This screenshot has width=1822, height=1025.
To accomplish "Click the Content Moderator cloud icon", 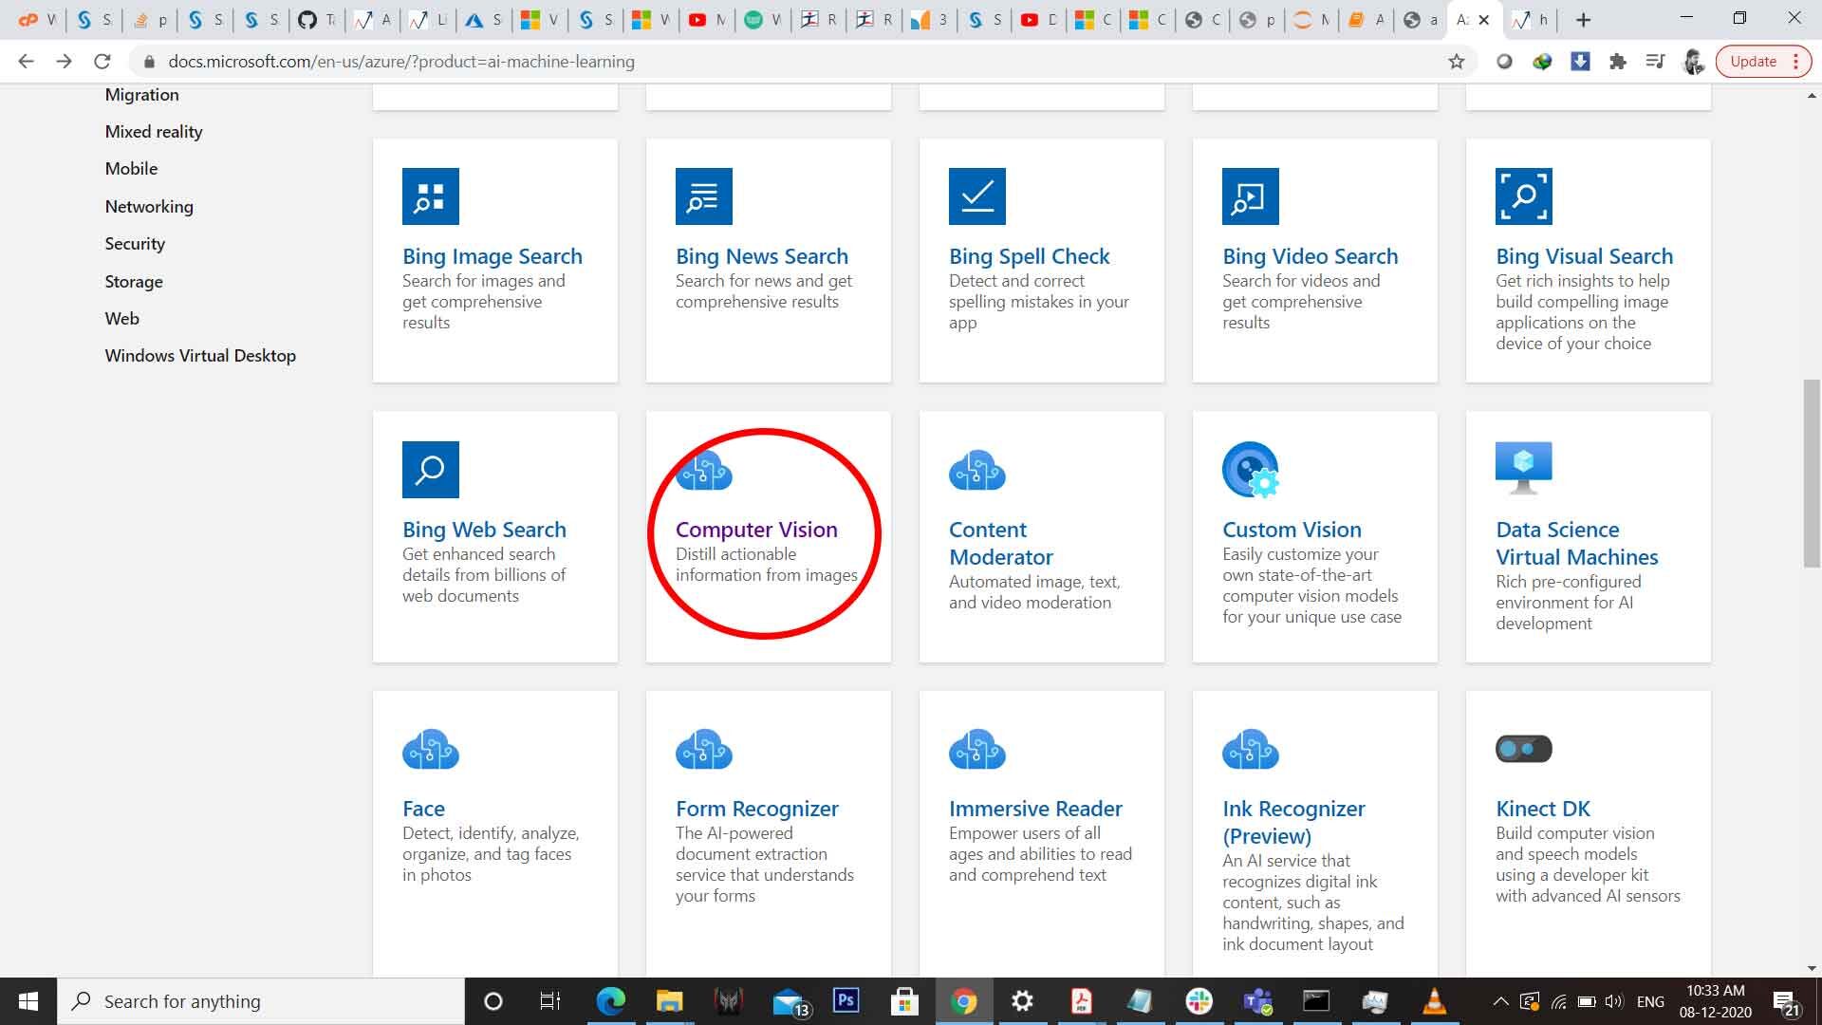I will 976,470.
